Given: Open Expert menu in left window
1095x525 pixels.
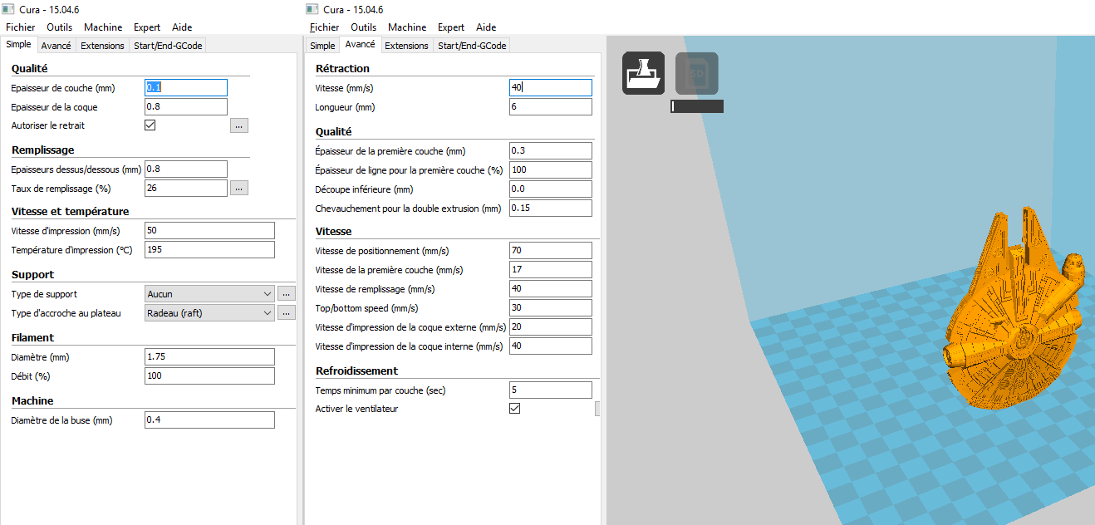Looking at the screenshot, I should (147, 27).
